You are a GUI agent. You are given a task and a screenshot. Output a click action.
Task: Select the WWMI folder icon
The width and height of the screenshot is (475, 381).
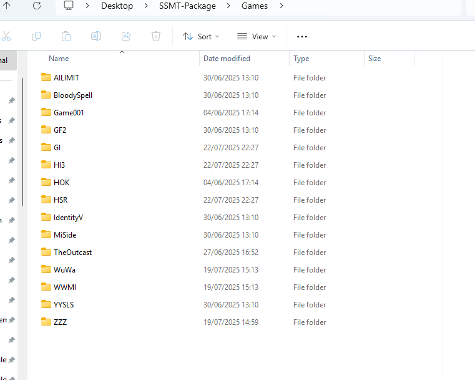coord(46,287)
